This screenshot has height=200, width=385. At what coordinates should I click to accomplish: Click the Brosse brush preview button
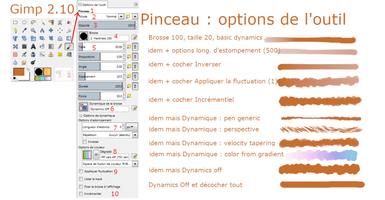tap(84, 36)
